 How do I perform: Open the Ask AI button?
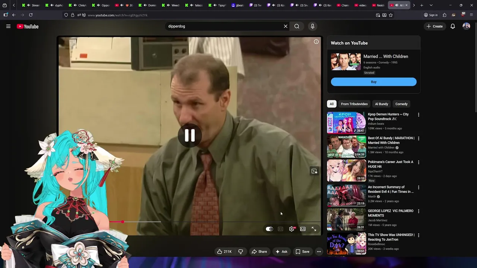pyautogui.click(x=281, y=252)
